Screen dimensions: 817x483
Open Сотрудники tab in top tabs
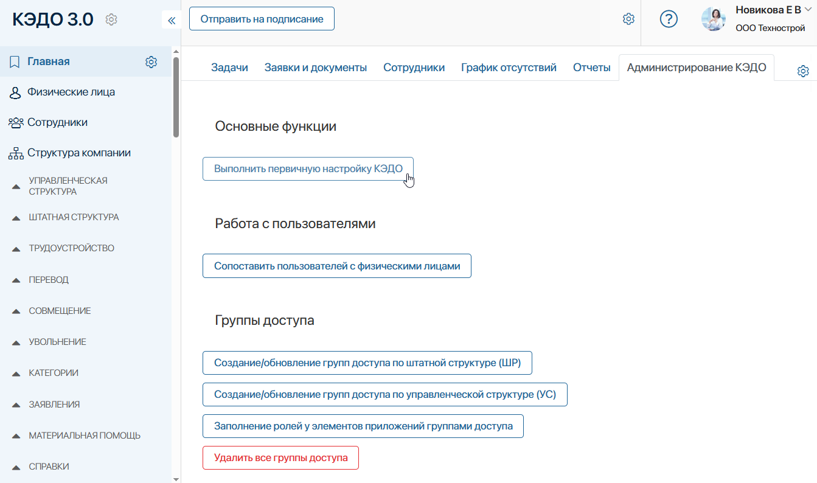[414, 68]
